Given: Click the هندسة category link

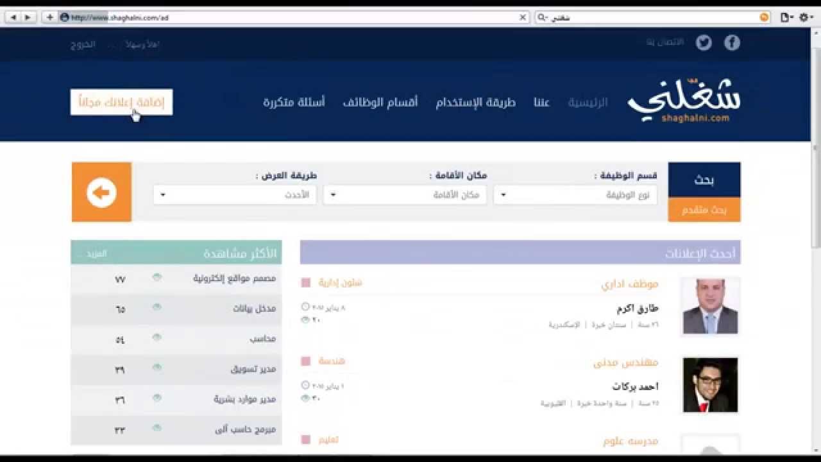Looking at the screenshot, I should click(332, 361).
